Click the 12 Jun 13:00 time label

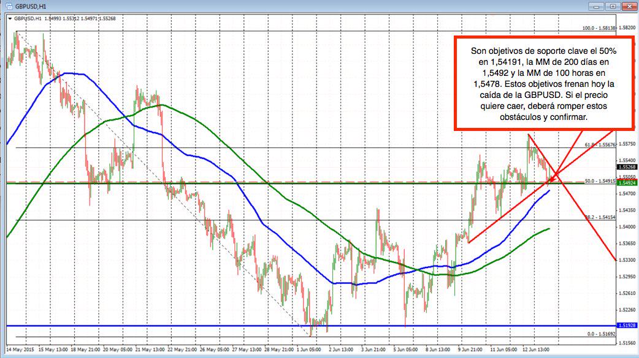tap(535, 349)
